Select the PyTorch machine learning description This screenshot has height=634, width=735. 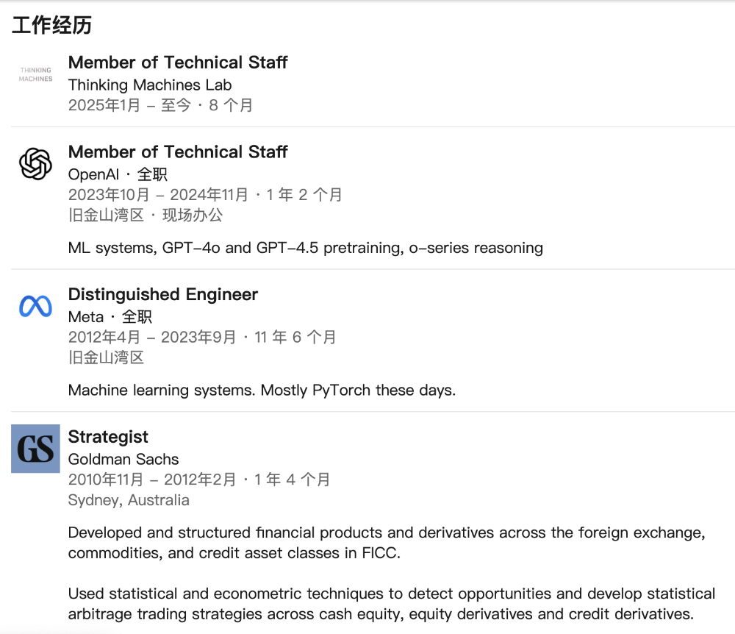click(x=262, y=391)
